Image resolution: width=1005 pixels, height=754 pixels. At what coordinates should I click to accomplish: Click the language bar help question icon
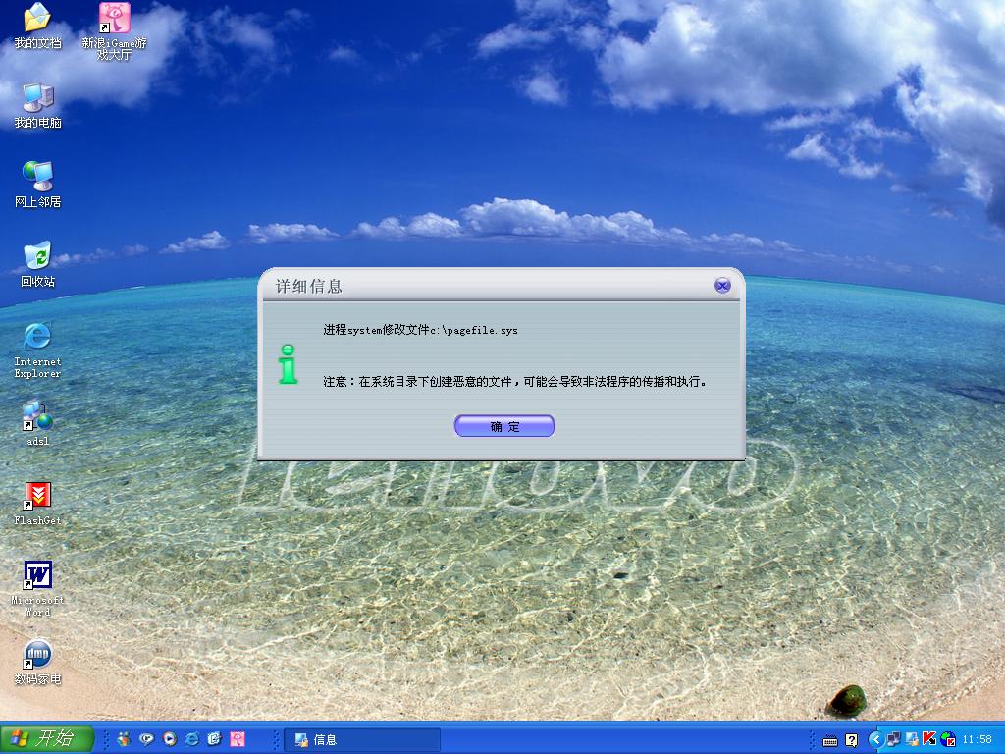(851, 740)
